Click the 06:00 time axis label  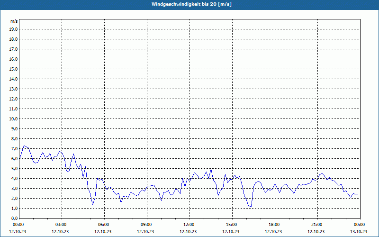click(x=104, y=225)
